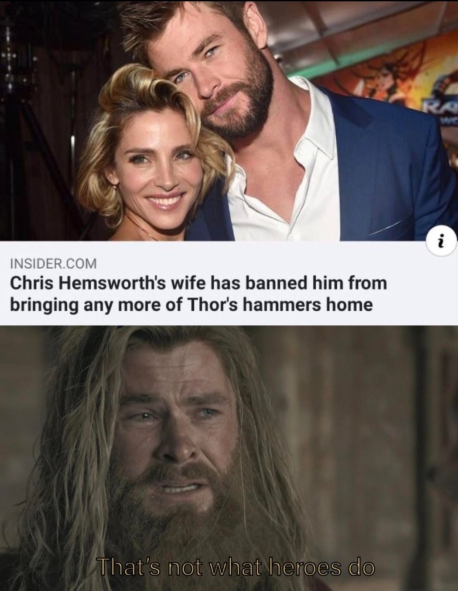Screen dimensions: 458x591
Task: Open the headline about Thor's hammers
Action: (198, 293)
